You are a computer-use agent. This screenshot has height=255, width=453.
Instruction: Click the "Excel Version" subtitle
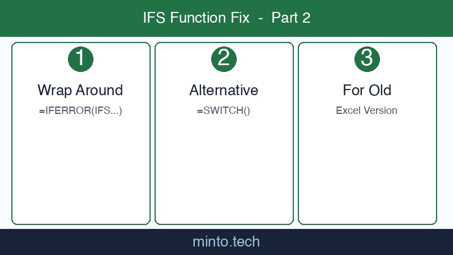(367, 110)
